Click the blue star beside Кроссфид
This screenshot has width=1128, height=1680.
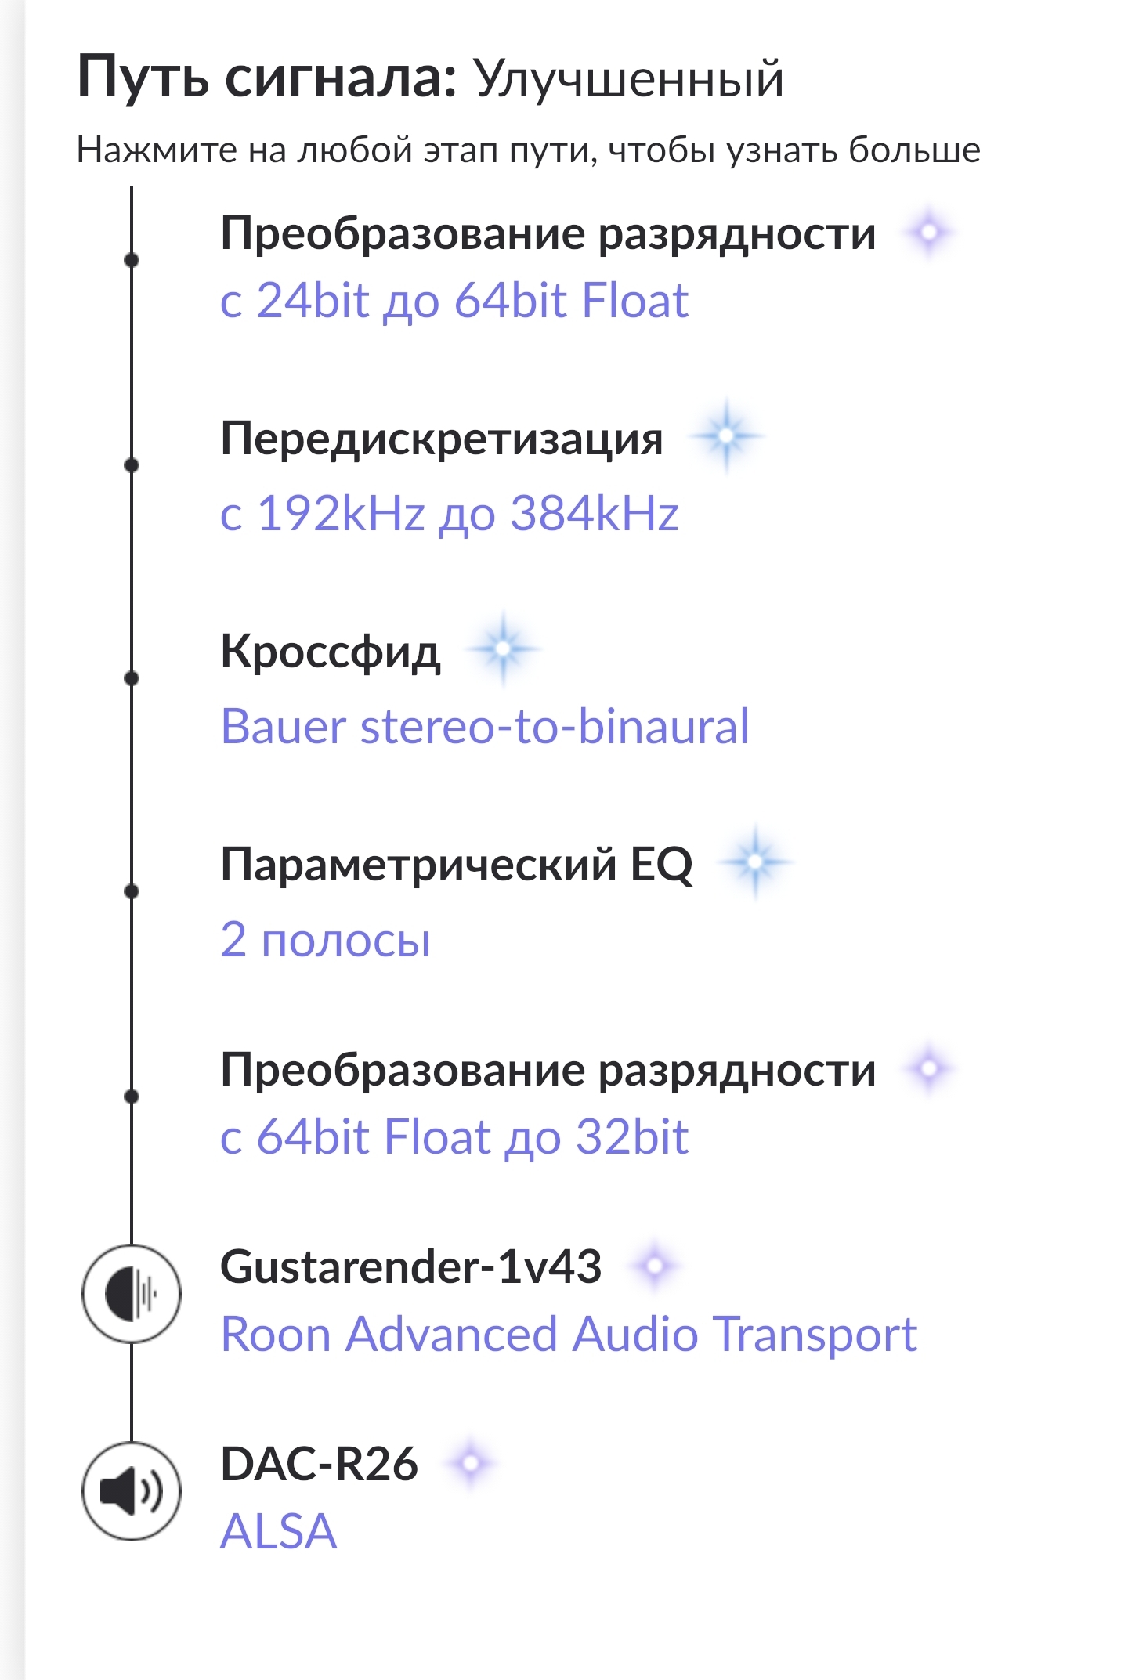coord(504,649)
